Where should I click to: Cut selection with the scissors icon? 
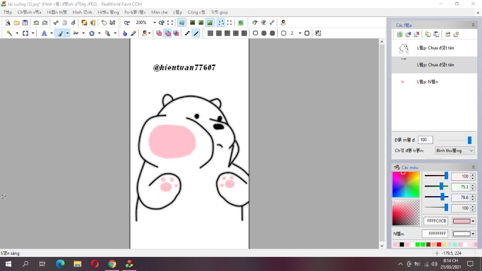(x=56, y=23)
